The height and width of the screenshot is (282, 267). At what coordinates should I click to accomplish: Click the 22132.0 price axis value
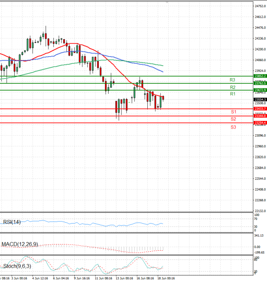[260, 211]
